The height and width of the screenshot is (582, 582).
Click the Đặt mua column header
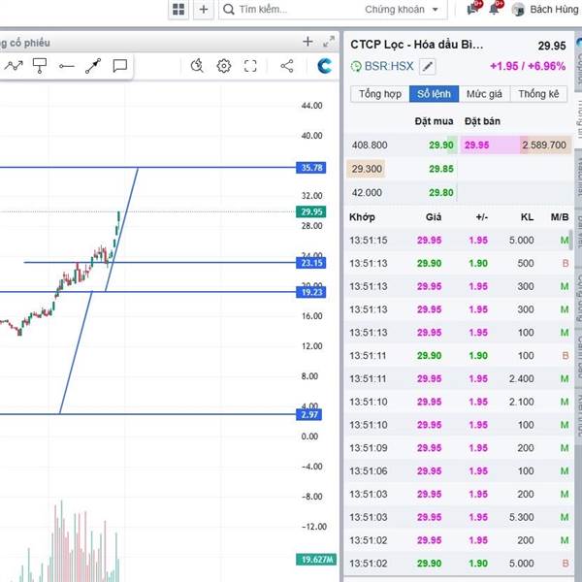[434, 121]
